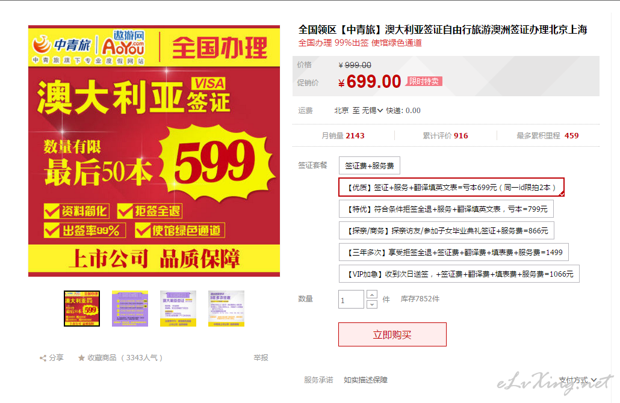620x403 pixels.
Task: Select the 【三年多次】1499 package
Action: (x=453, y=252)
